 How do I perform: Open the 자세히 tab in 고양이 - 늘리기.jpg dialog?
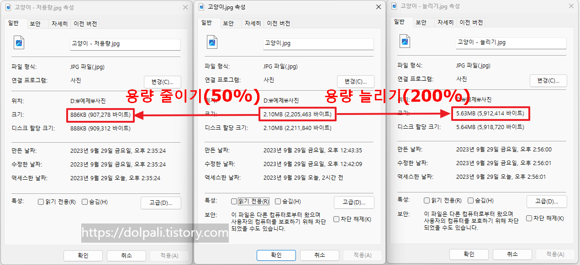(445, 22)
